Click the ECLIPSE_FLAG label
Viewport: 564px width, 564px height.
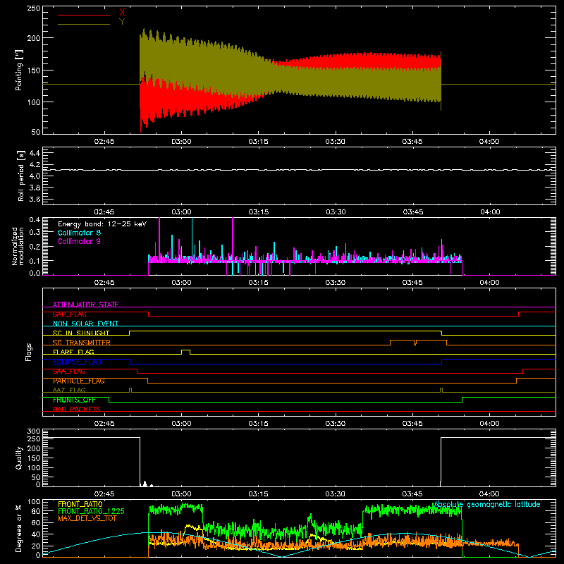tap(77, 362)
